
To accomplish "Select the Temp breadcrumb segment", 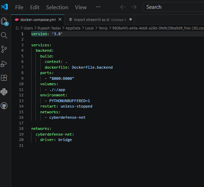I will [x=103, y=28].
